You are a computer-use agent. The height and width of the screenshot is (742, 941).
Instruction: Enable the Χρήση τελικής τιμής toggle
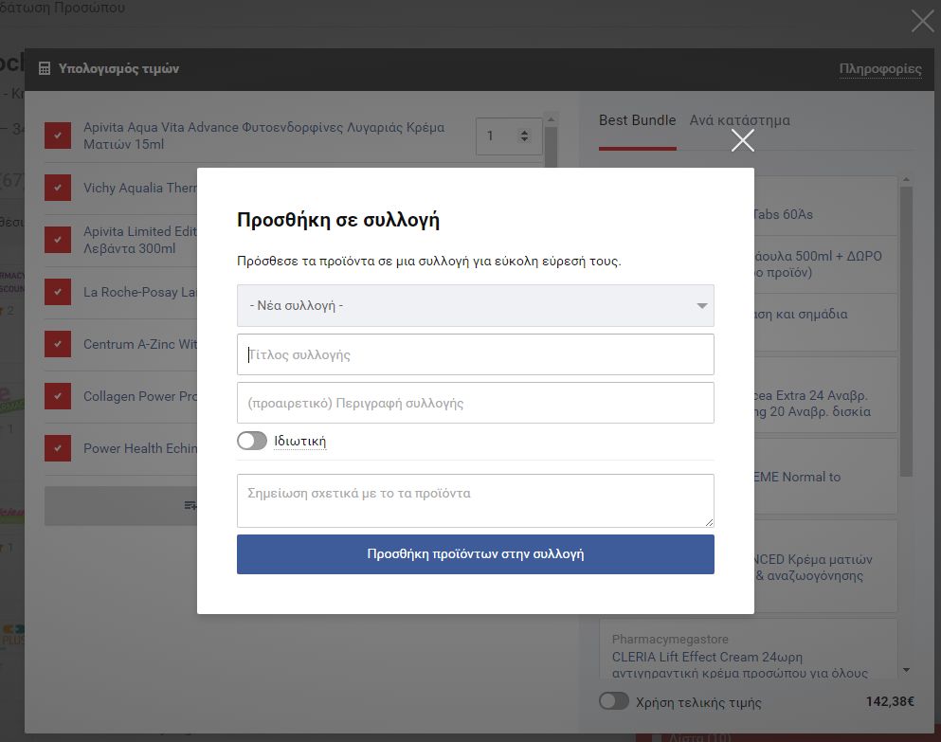click(614, 701)
